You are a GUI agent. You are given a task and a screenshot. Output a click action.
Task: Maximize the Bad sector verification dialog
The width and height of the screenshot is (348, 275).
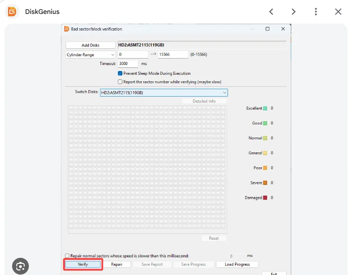point(268,29)
